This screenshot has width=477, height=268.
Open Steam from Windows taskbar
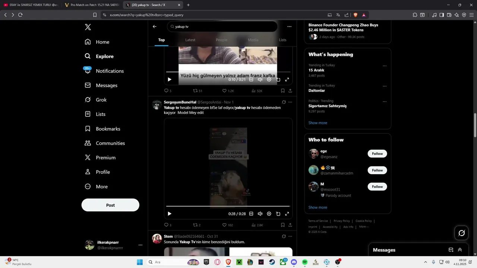(x=272, y=262)
